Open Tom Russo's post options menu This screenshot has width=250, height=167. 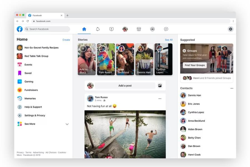pyautogui.click(x=160, y=99)
